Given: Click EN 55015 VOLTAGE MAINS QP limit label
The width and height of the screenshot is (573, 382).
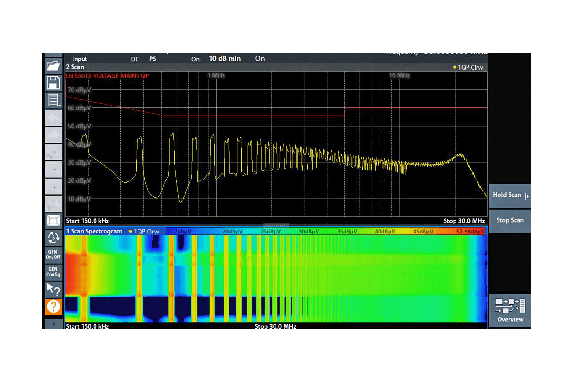Looking at the screenshot, I should pos(107,76).
